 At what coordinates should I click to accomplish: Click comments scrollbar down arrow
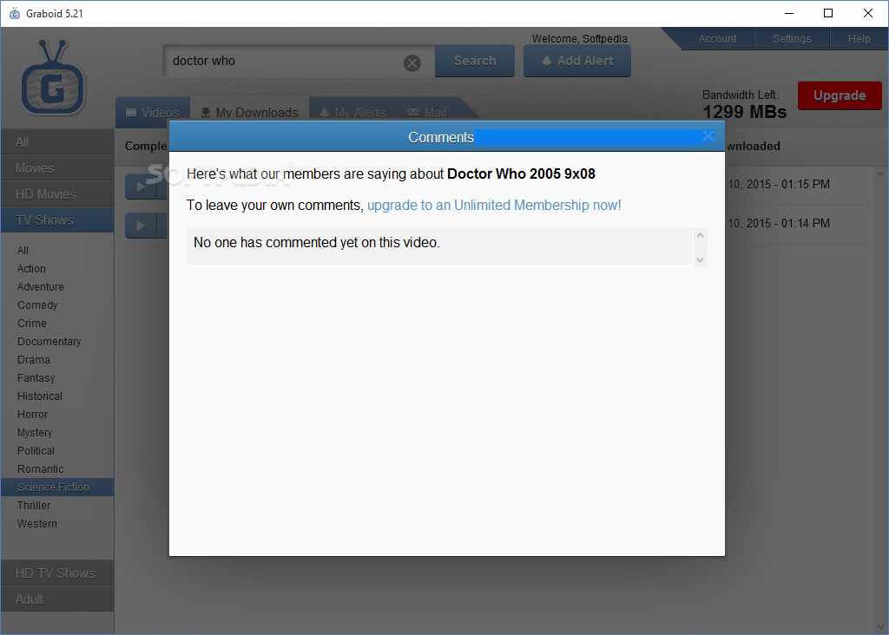pyautogui.click(x=701, y=260)
